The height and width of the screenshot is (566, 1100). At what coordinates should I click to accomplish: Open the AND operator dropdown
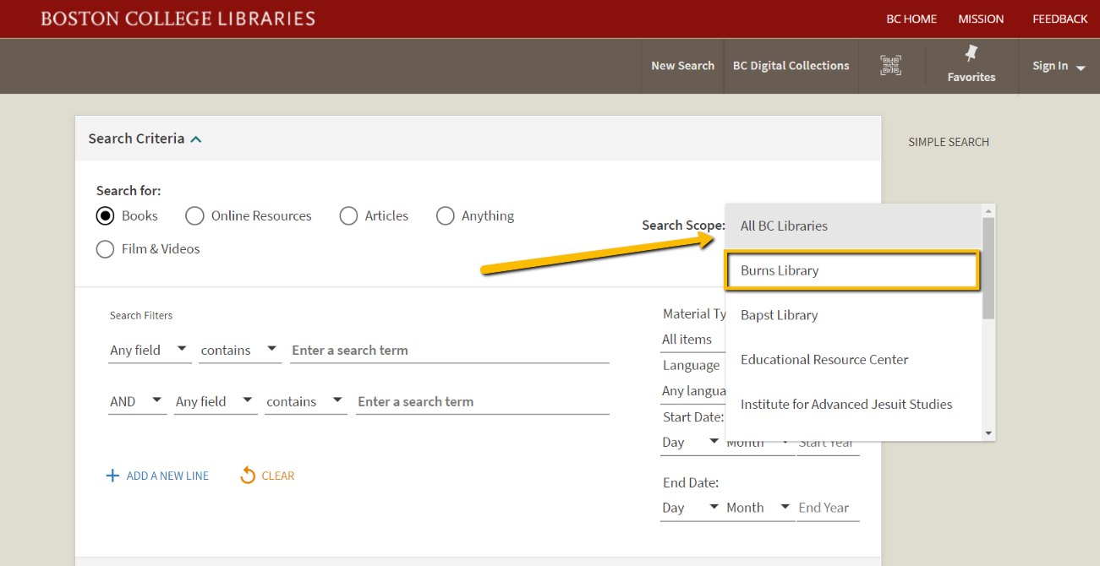pyautogui.click(x=137, y=401)
